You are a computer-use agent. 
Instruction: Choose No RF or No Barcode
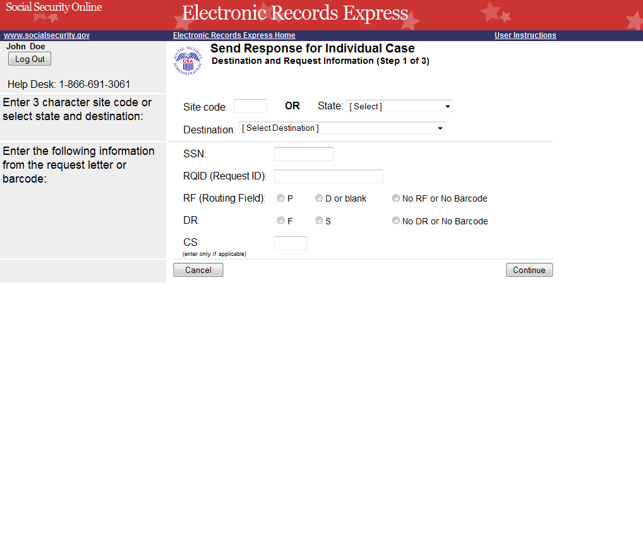(396, 198)
